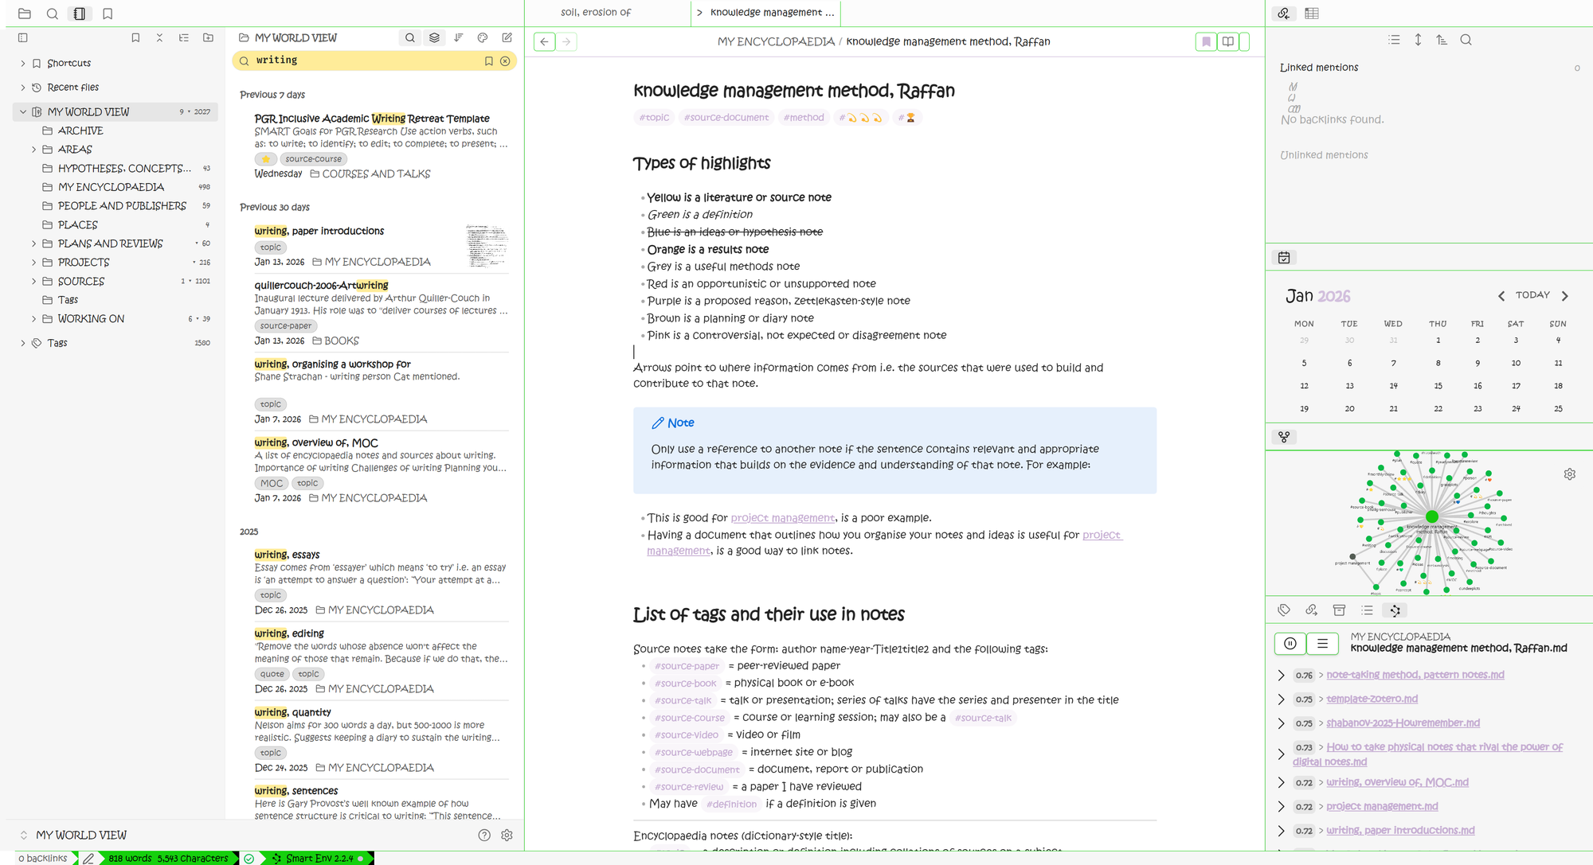Image resolution: width=1593 pixels, height=865 pixels.
Task: Toggle reading view with the book icon
Action: 1228,41
